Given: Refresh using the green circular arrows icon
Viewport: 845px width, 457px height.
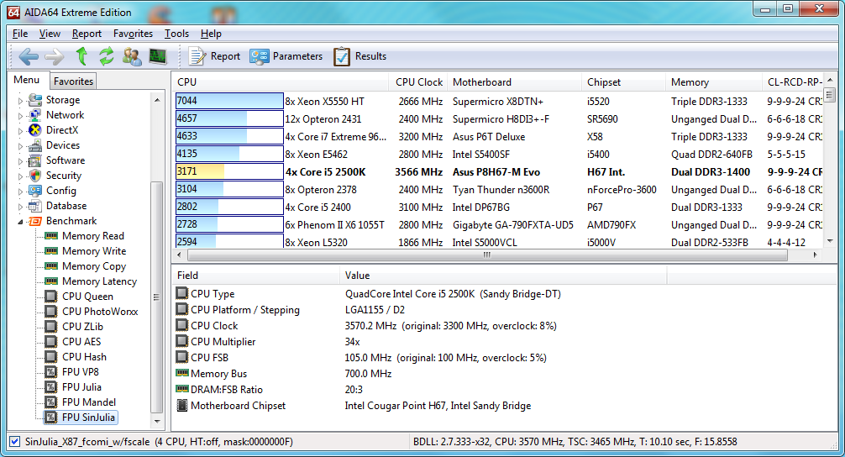Looking at the screenshot, I should pyautogui.click(x=106, y=56).
